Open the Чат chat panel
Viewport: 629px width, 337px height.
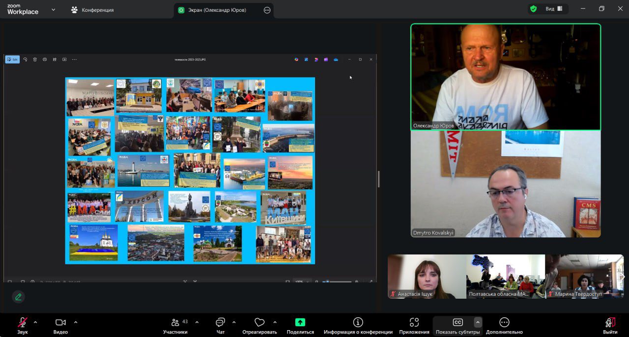pos(220,326)
